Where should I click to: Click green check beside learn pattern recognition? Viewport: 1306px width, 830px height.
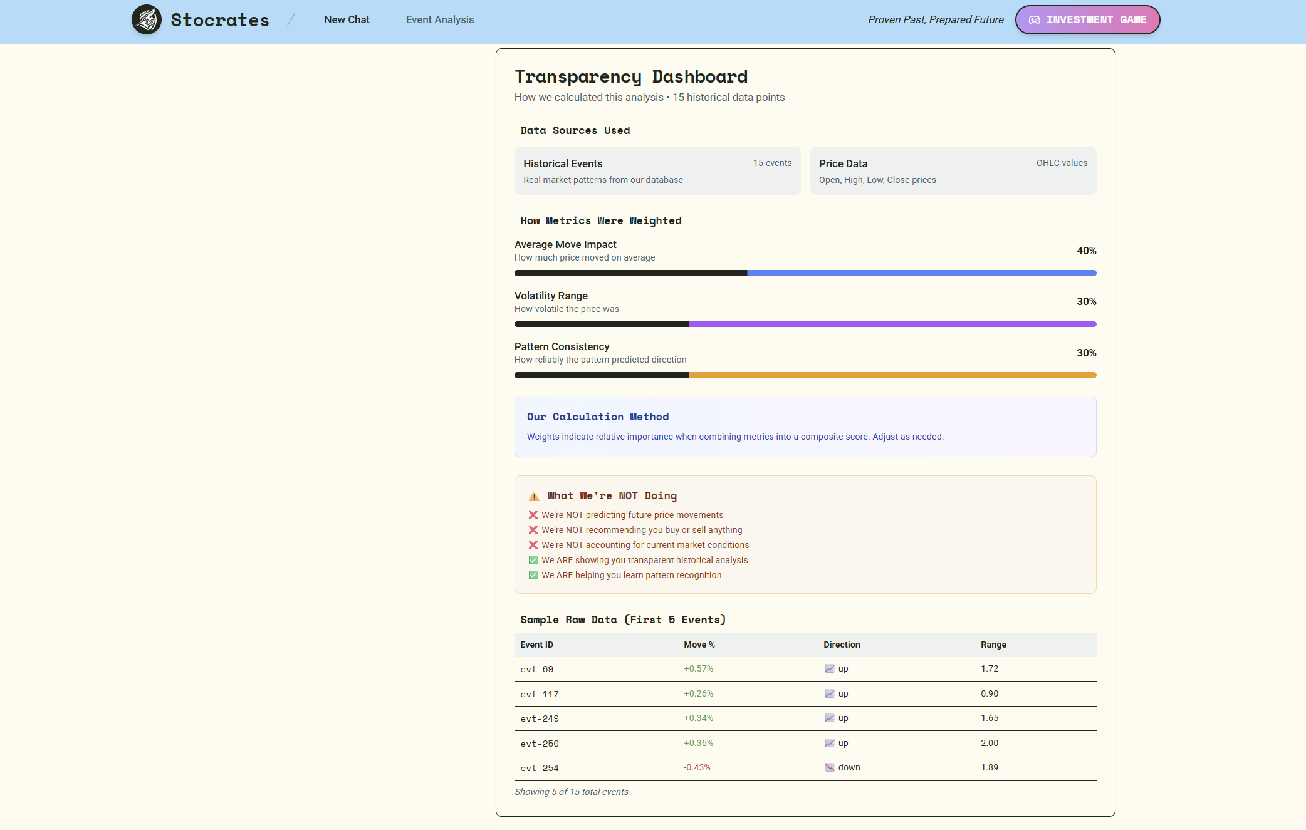533,575
